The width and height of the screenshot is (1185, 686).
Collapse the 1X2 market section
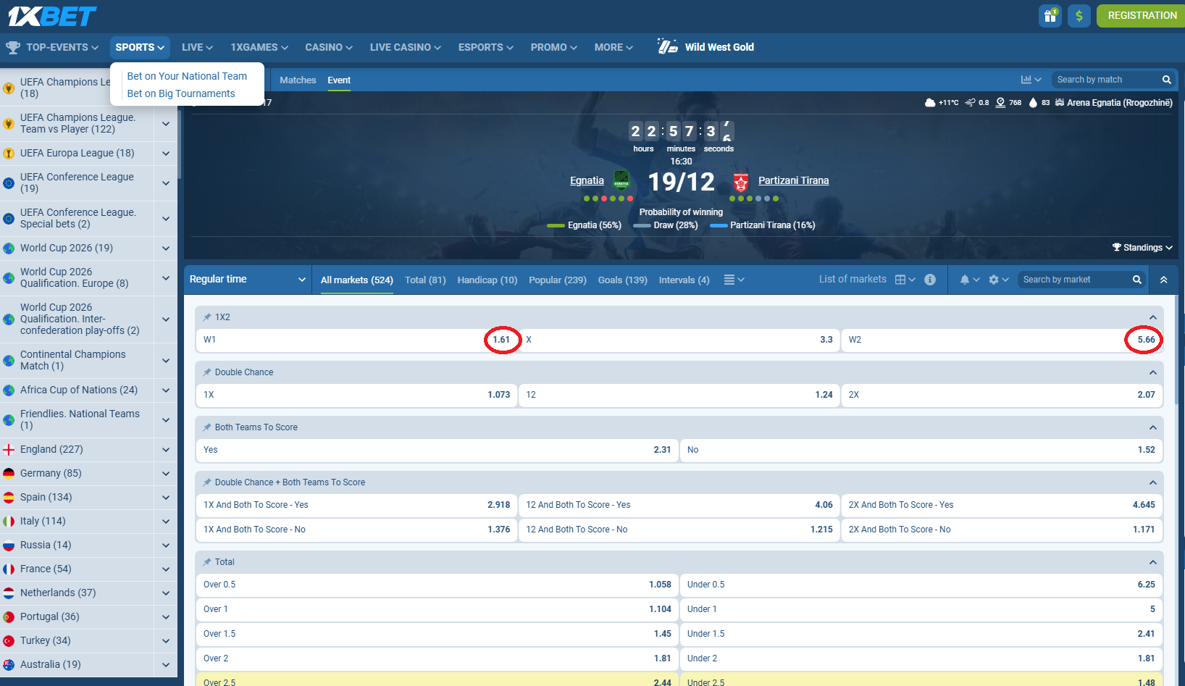coord(1152,317)
